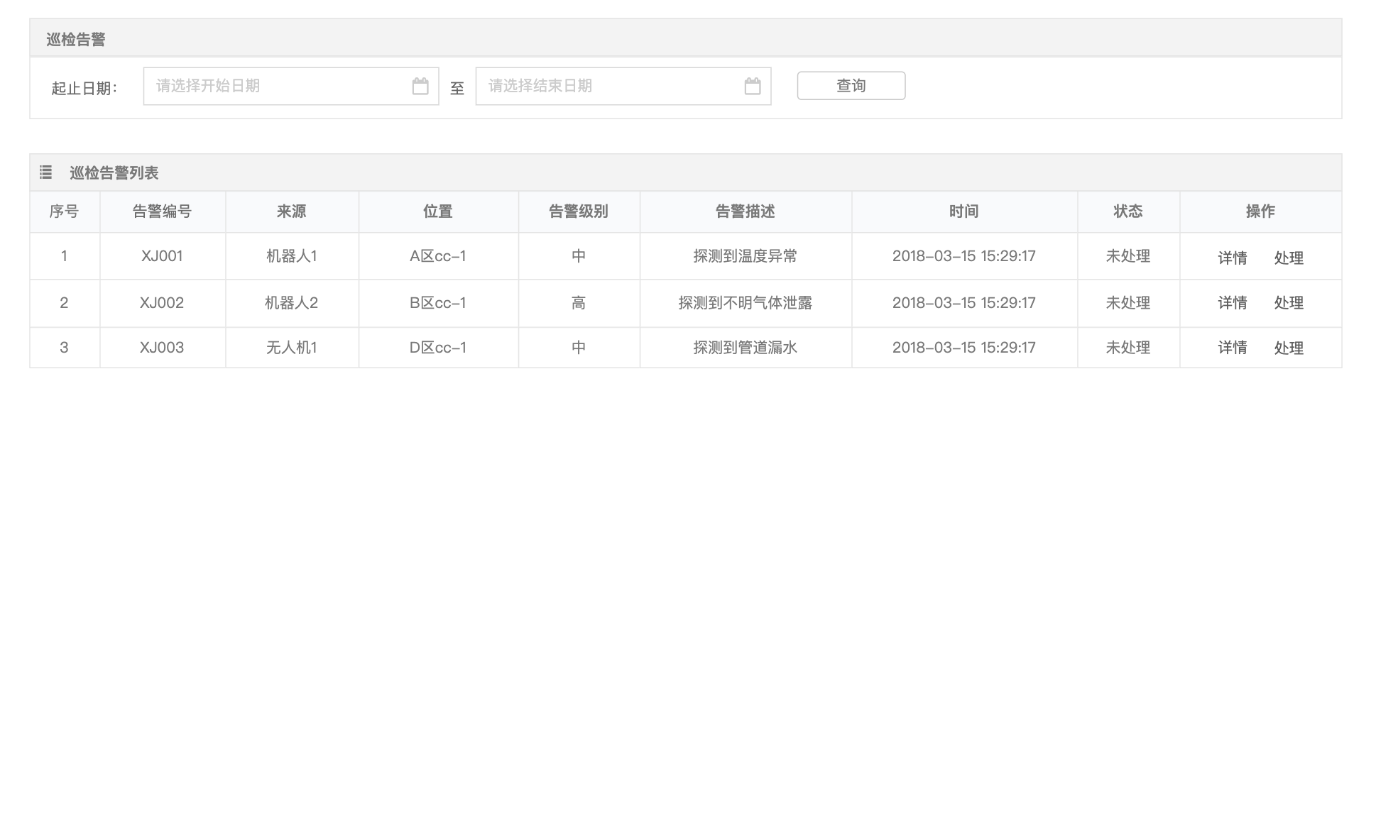The height and width of the screenshot is (816, 1376).
Task: Click source cell 机器人1
Action: (x=291, y=256)
